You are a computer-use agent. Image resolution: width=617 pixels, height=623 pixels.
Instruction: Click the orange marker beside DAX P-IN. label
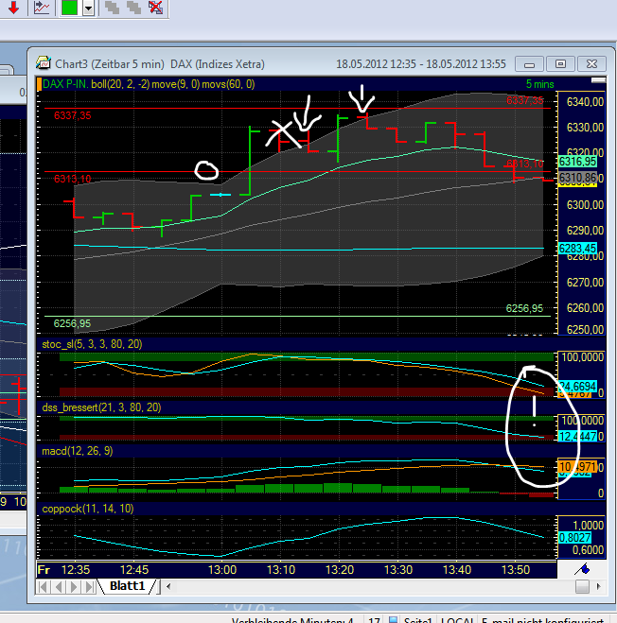39,84
